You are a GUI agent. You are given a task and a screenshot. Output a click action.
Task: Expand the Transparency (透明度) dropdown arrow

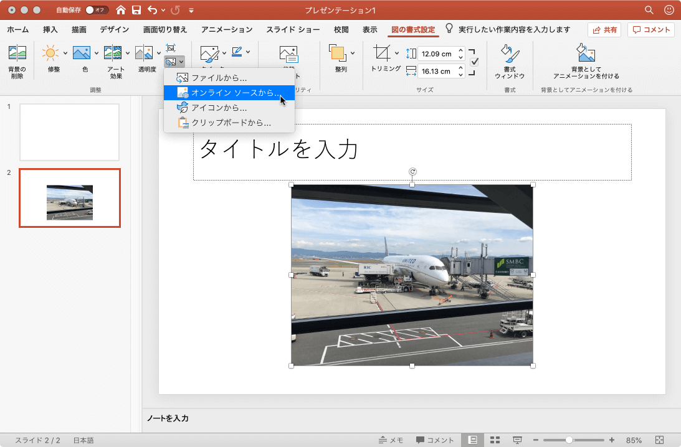pyautogui.click(x=158, y=53)
